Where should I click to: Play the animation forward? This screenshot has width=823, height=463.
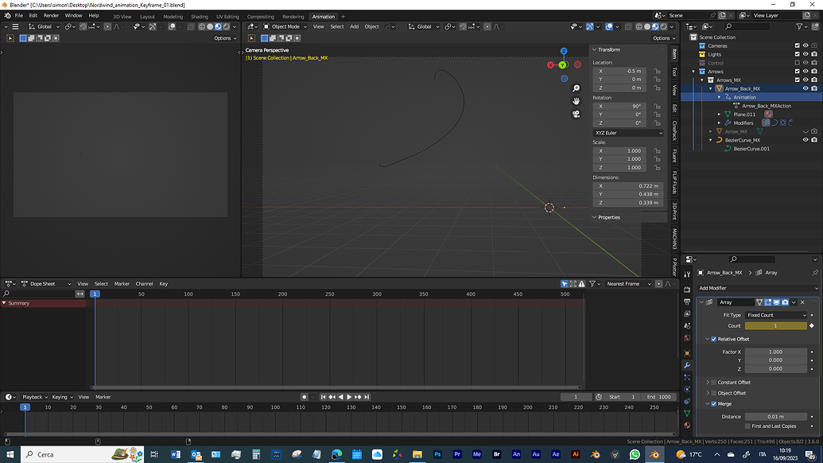[349, 398]
